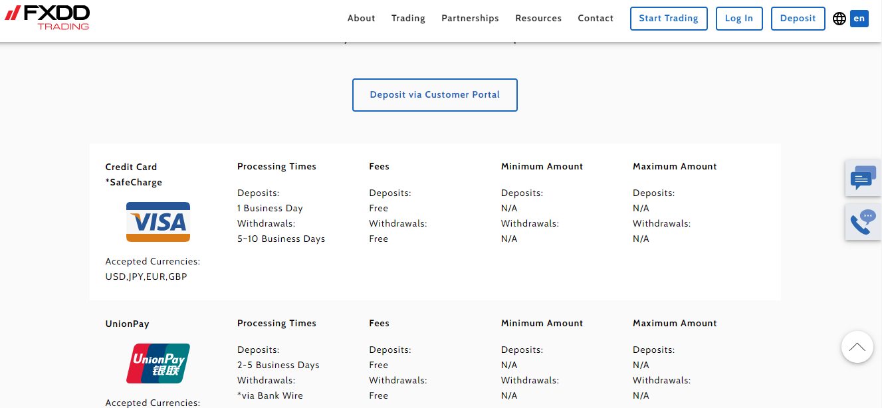Viewport: 882px width, 408px height.
Task: Click the FXDD Trading logo
Action: pyautogui.click(x=47, y=18)
